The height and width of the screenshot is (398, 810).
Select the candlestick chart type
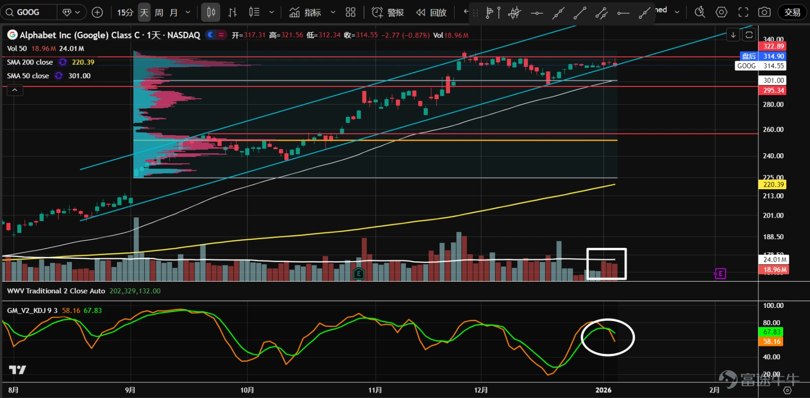211,12
